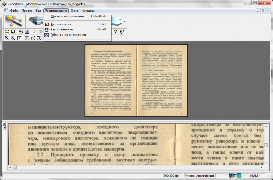
Task: Click the large scanner icon in toolbar
Action: (x=36, y=21)
